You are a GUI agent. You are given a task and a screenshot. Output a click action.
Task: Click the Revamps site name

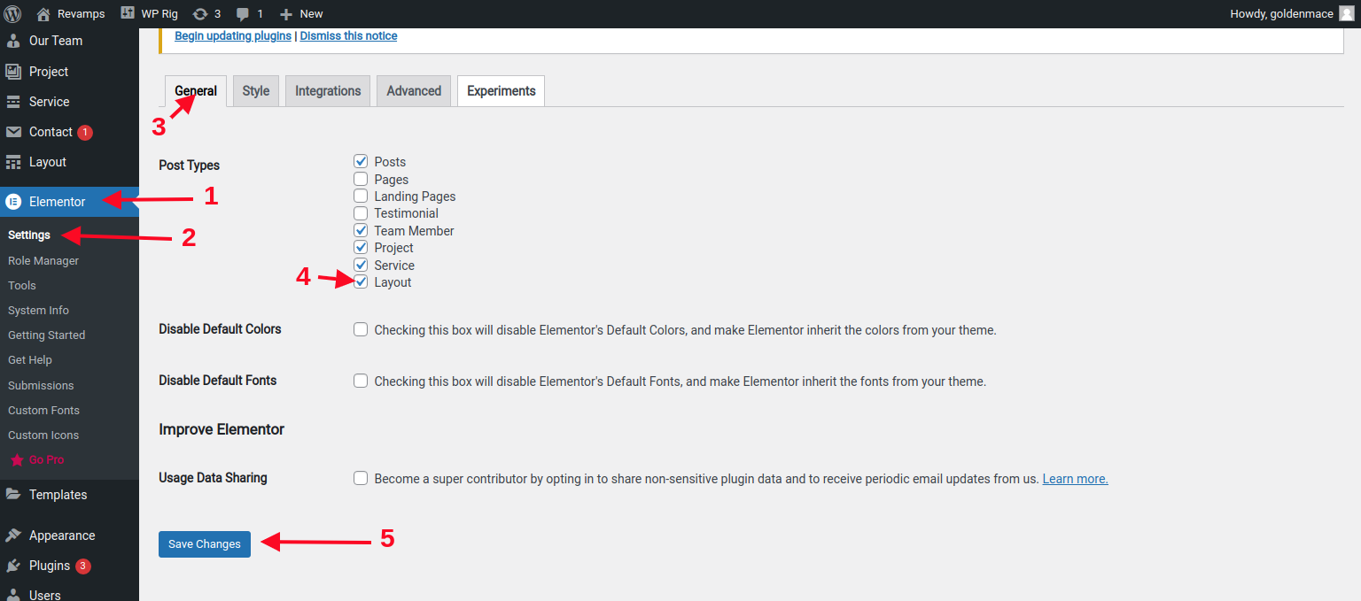coord(82,14)
